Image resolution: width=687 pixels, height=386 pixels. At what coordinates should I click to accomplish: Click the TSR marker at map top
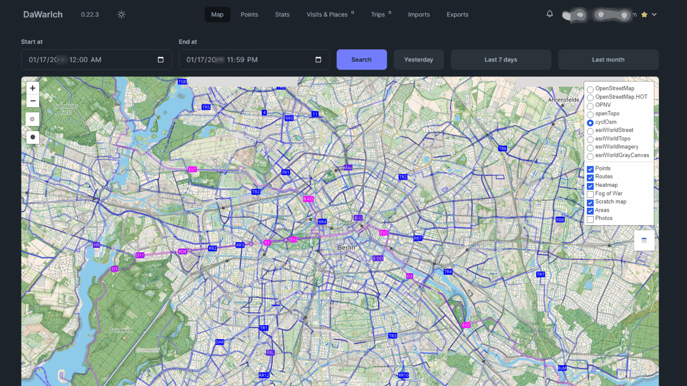coord(182,82)
